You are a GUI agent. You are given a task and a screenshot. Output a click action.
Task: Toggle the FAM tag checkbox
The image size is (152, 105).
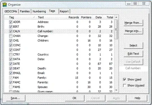11,78
